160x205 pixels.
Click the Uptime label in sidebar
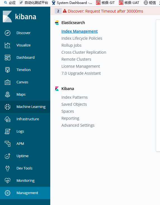[23, 156]
